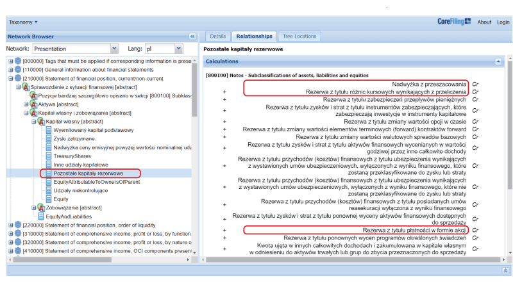Switch to the Relationships tab

point(254,37)
